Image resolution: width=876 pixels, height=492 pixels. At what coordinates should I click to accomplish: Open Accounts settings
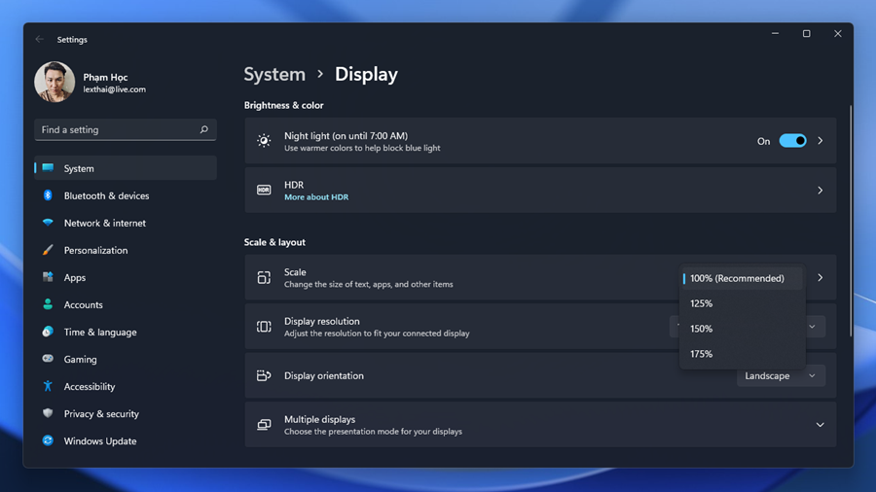click(126, 304)
